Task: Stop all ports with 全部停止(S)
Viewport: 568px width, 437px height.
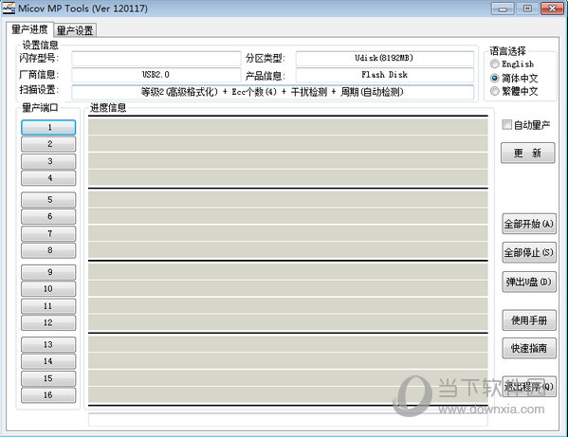Action: (529, 252)
